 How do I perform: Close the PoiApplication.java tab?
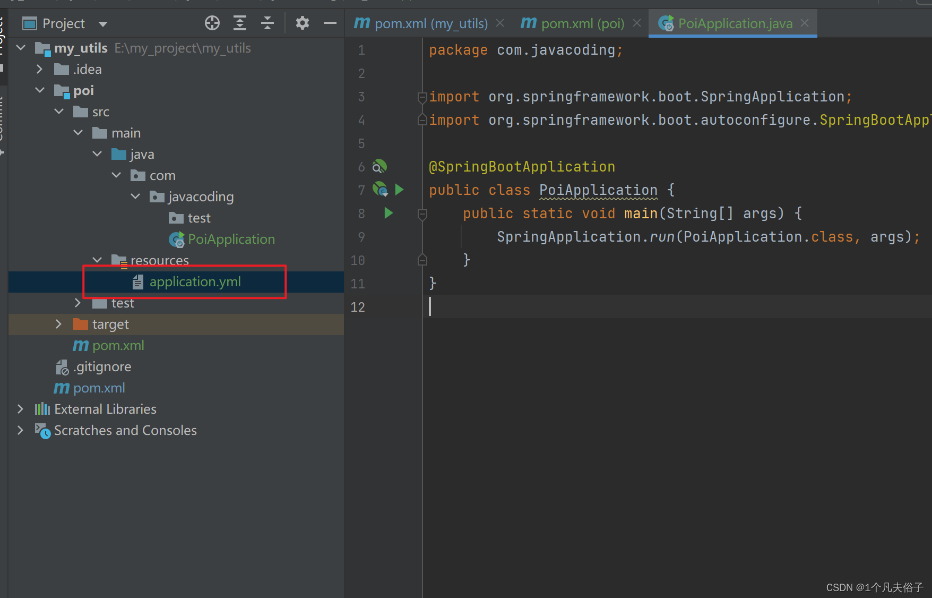click(805, 23)
